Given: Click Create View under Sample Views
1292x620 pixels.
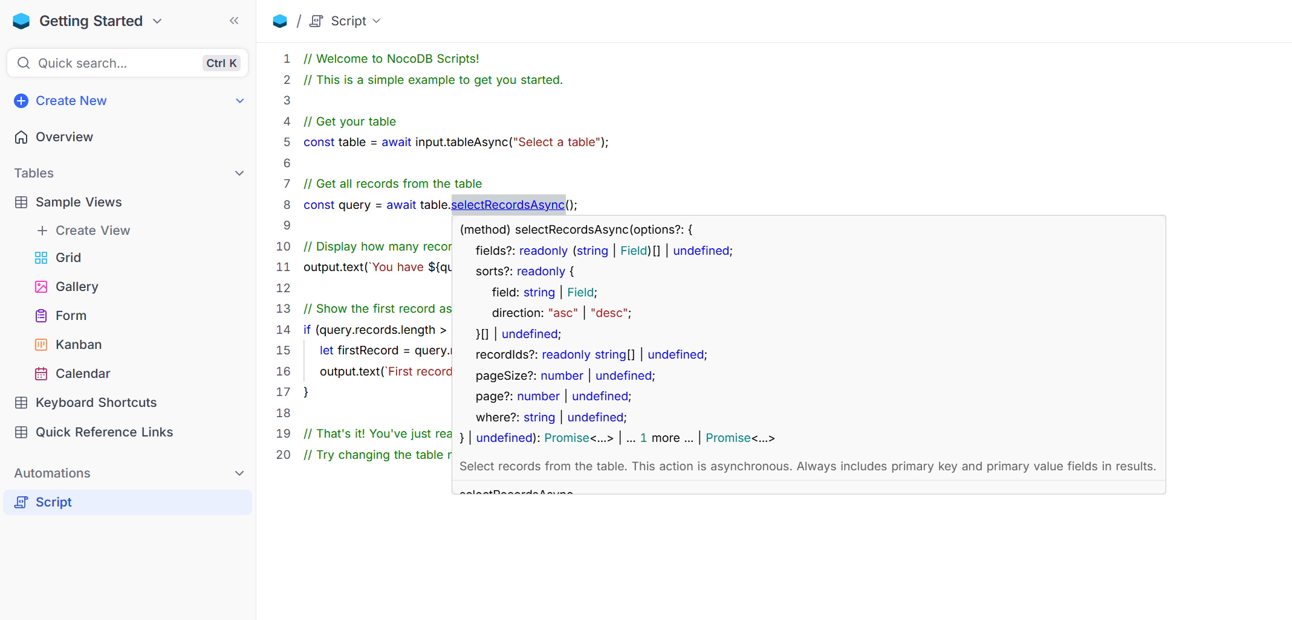Looking at the screenshot, I should [x=93, y=231].
